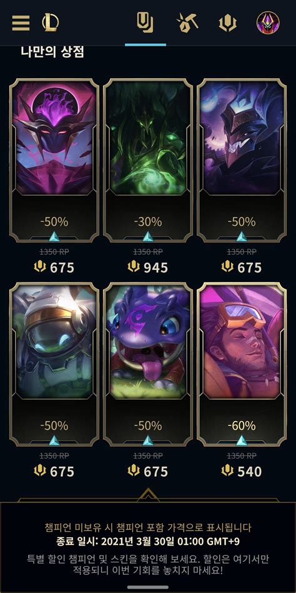
Task: Open the crafting hammer tab
Action: point(187,22)
